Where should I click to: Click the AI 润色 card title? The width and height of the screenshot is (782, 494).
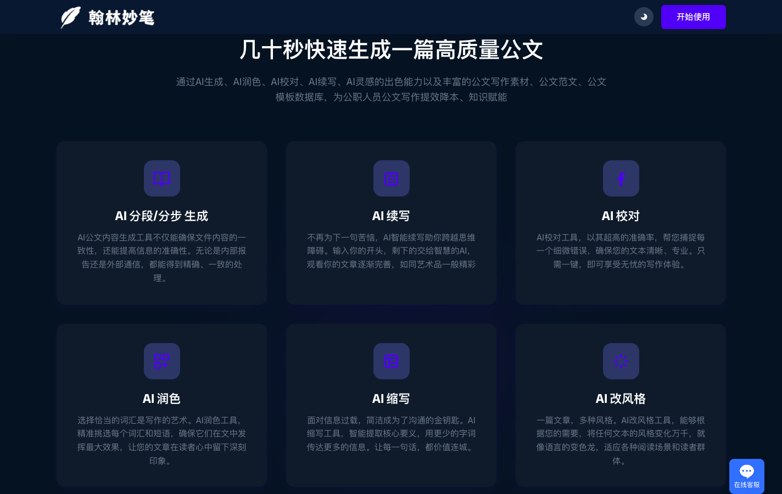[161, 399]
